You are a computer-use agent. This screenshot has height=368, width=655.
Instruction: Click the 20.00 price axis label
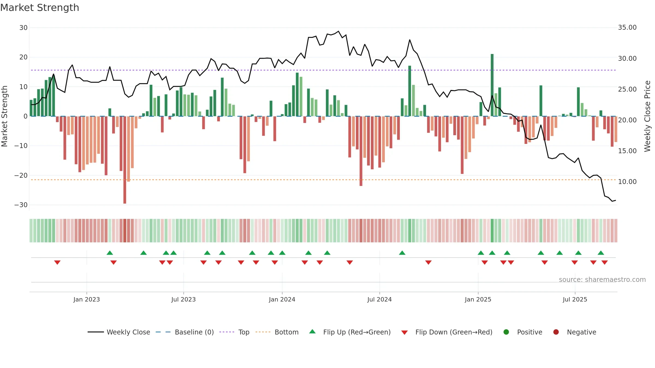pos(627,120)
